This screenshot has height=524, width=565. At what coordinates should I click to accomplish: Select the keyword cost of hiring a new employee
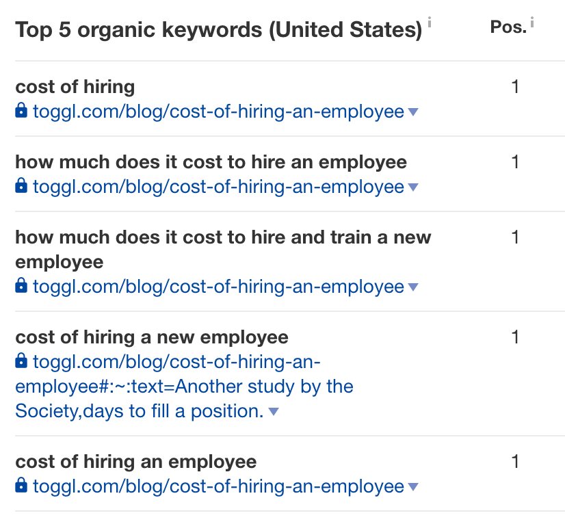(x=152, y=338)
